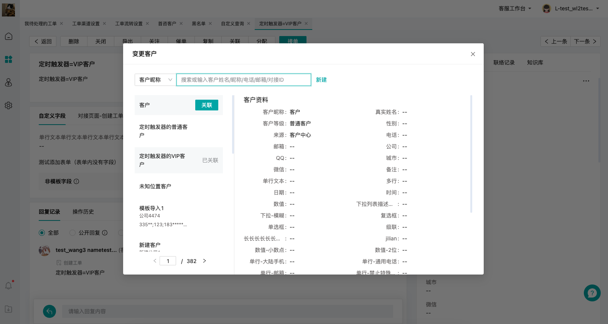Open the 联络记录 tab
The height and width of the screenshot is (324, 608).
(x=504, y=62)
